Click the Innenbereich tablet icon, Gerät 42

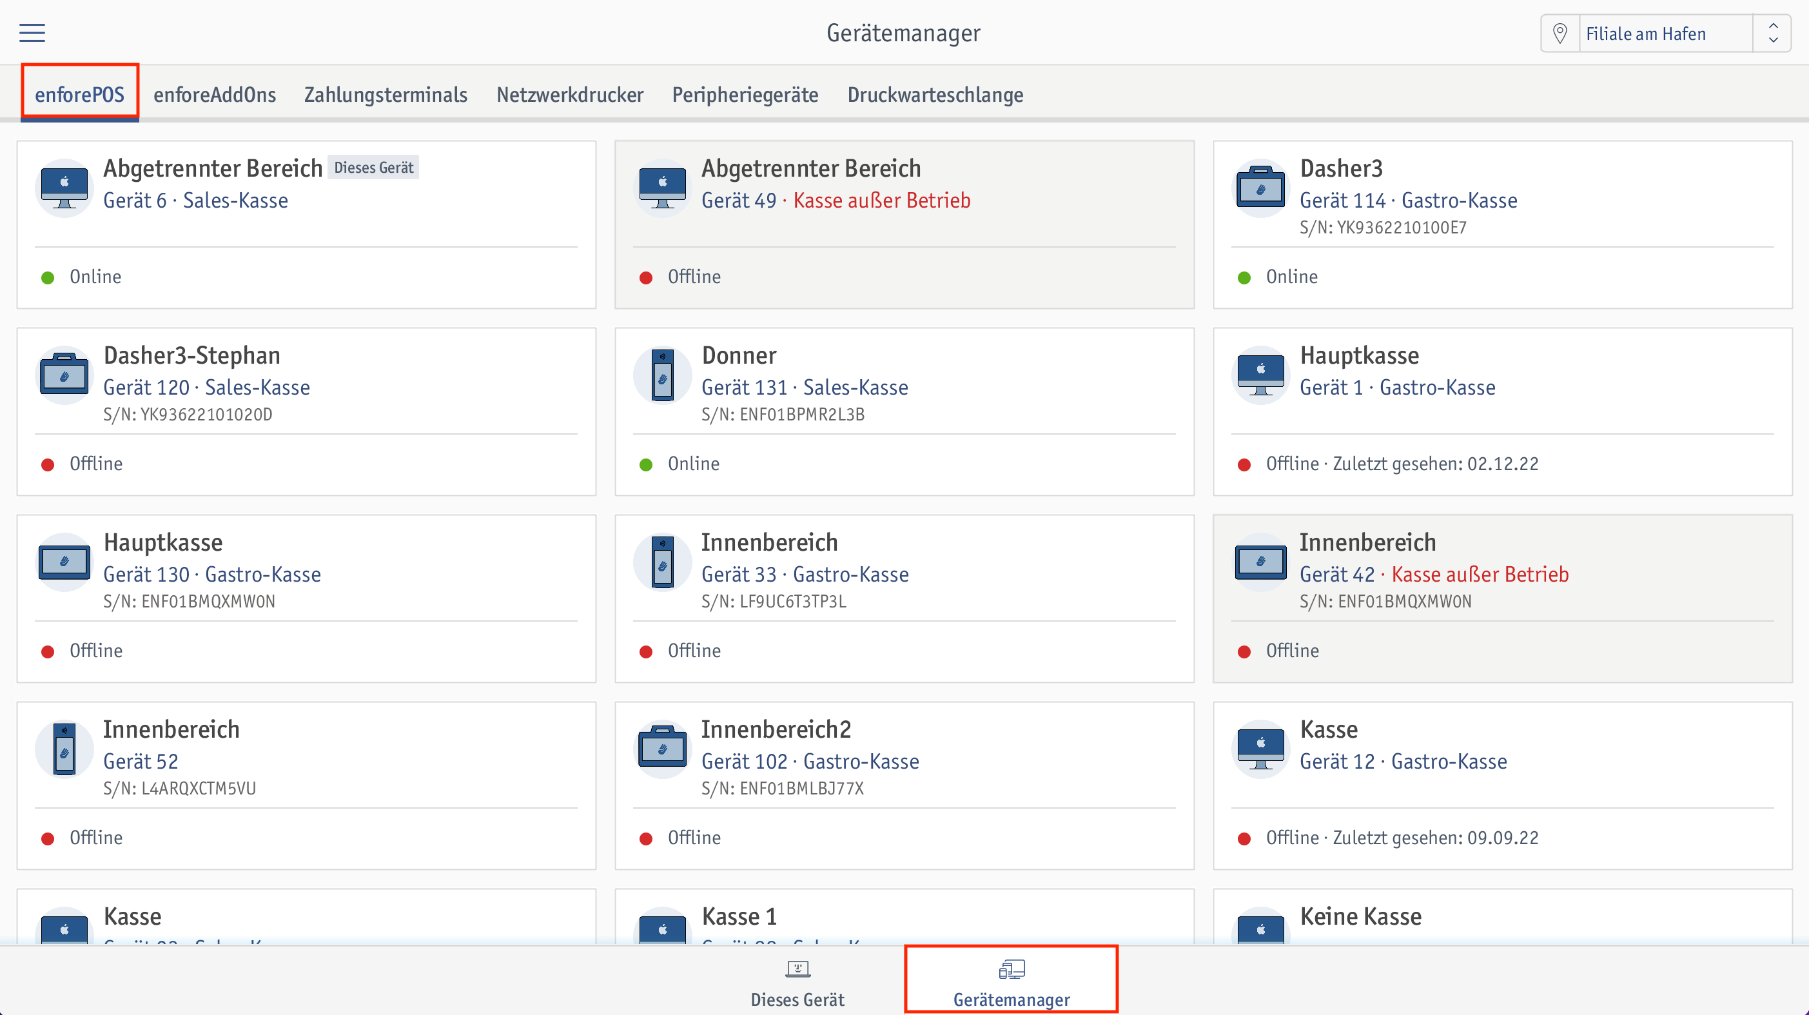(1260, 560)
